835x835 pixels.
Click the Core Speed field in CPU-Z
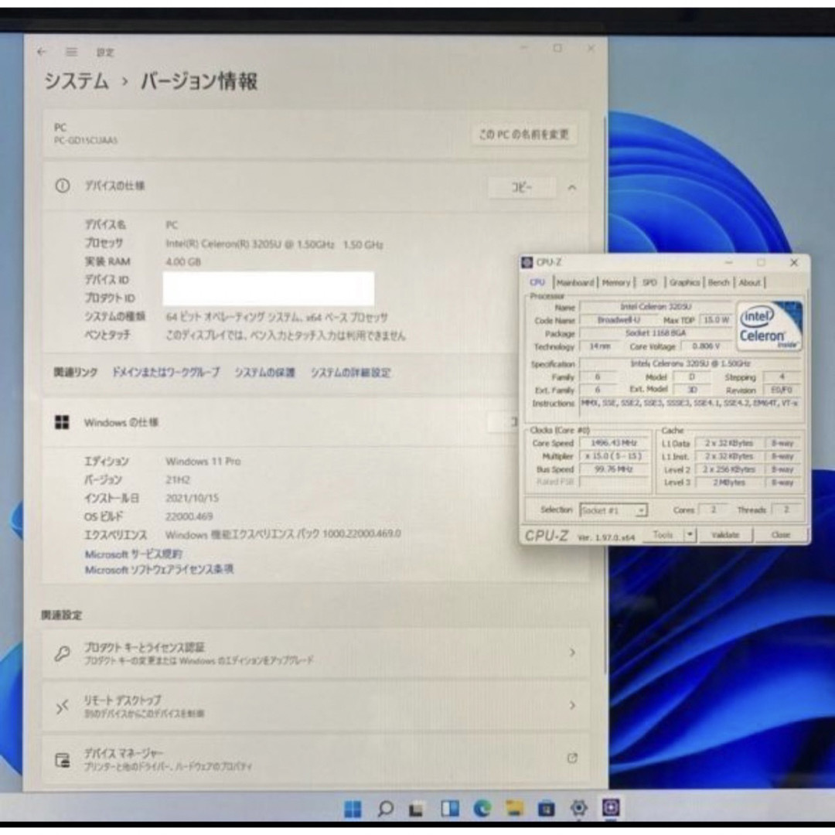click(x=615, y=443)
